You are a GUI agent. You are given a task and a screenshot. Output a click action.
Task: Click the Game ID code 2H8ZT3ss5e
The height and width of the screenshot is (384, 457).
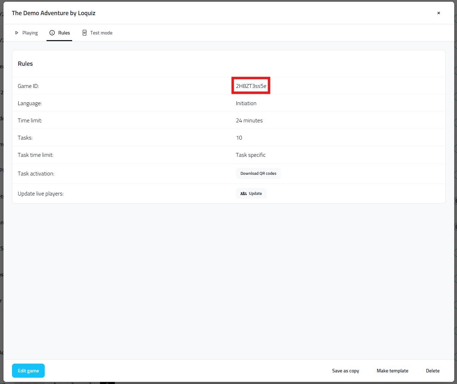[251, 86]
